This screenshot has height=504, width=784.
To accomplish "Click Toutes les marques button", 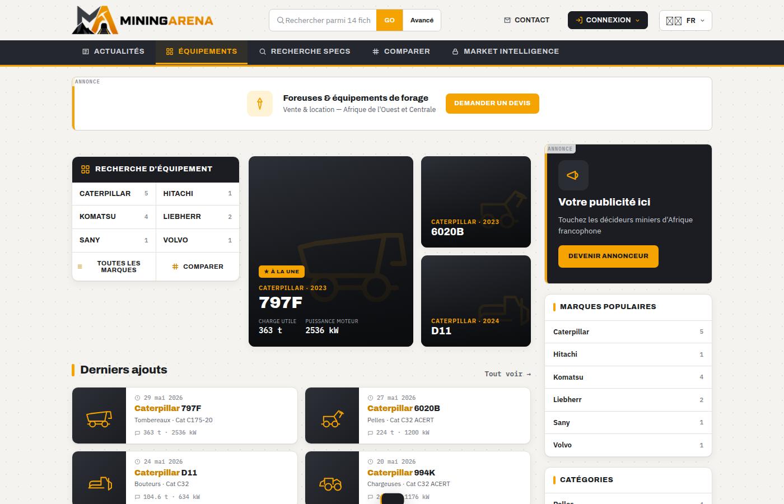I will pyautogui.click(x=114, y=267).
